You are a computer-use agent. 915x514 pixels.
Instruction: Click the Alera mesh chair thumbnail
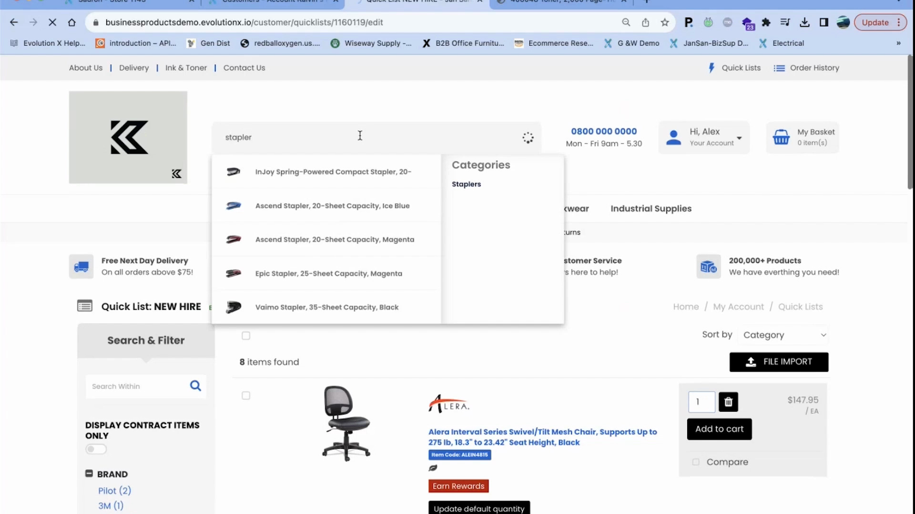(x=346, y=423)
